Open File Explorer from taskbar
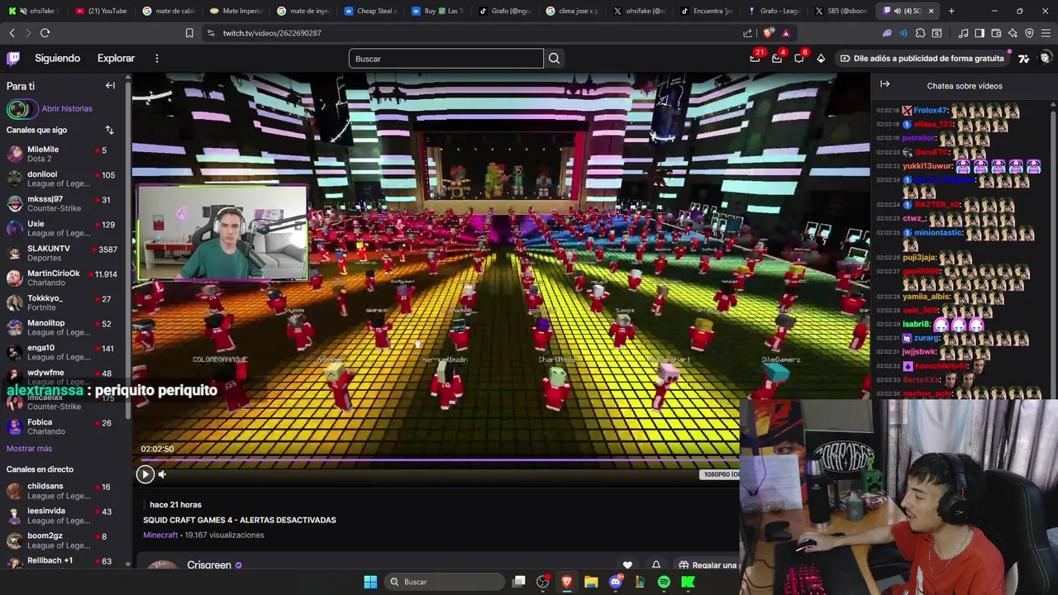The image size is (1058, 595). click(591, 582)
